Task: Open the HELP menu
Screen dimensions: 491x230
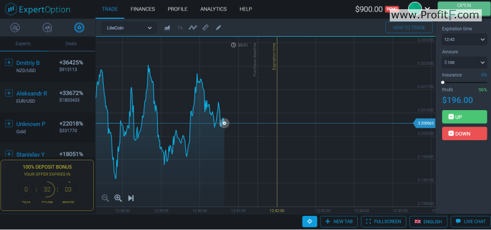Action: (x=246, y=9)
